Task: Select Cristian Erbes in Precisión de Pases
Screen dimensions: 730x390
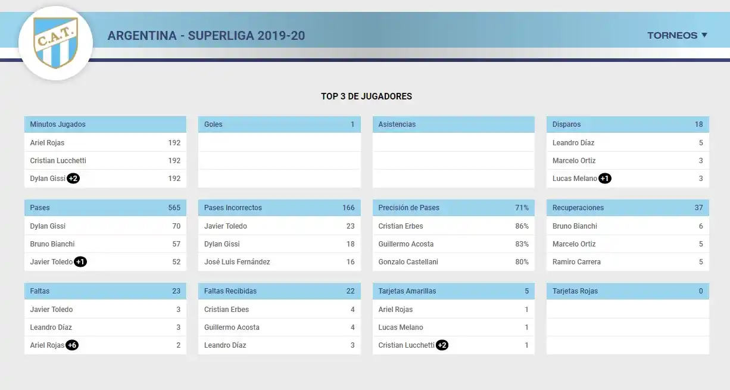Action: tap(401, 226)
